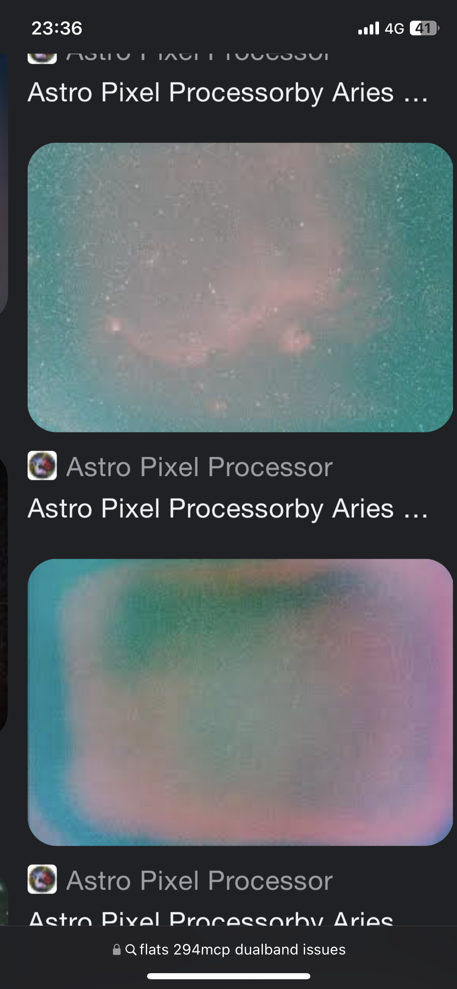Tap the cut-off favicon at the top of the results
This screenshot has height=989, width=457.
42,58
